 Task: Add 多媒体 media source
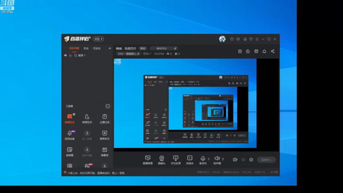190,160
